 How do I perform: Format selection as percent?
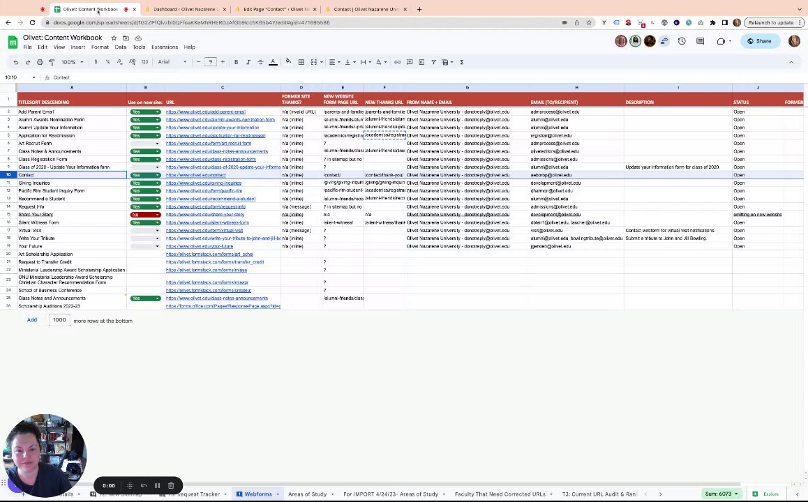(107, 62)
